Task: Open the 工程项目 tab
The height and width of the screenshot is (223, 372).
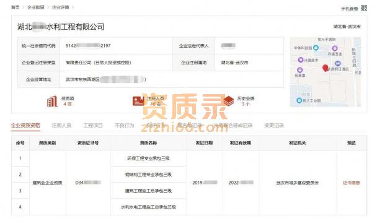Action: coord(93,125)
